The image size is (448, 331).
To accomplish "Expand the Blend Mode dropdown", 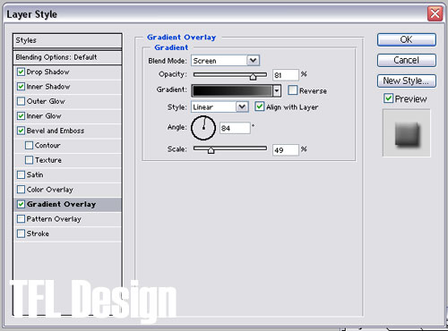I will (254, 61).
